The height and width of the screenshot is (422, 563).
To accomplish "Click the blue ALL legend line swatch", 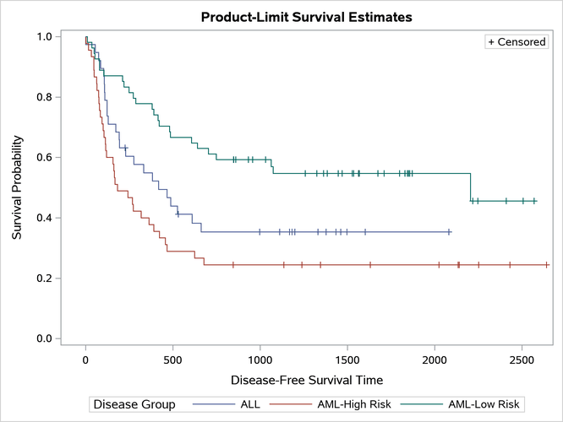I will (x=212, y=404).
